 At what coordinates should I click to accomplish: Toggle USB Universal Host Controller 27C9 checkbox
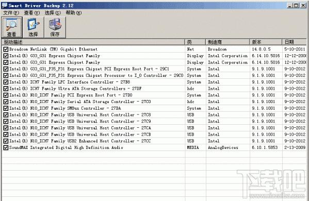click(6, 121)
